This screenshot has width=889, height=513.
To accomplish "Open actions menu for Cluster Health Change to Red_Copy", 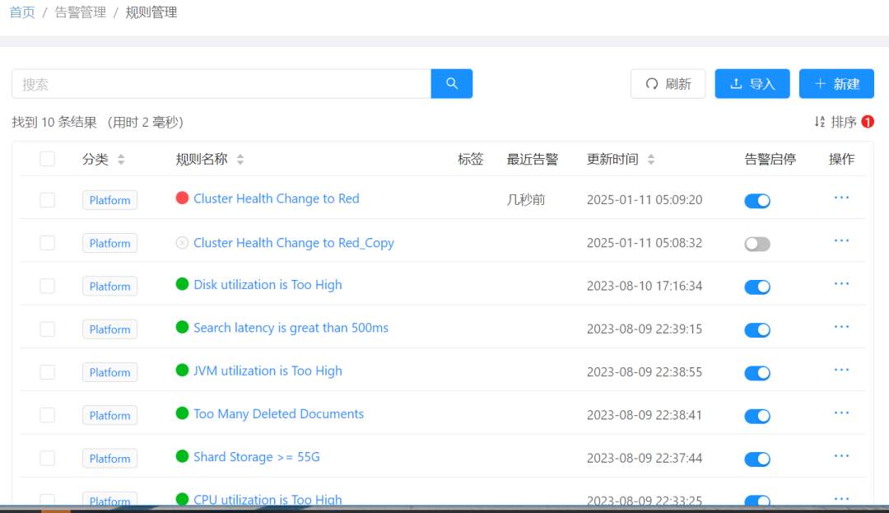I will point(841,241).
